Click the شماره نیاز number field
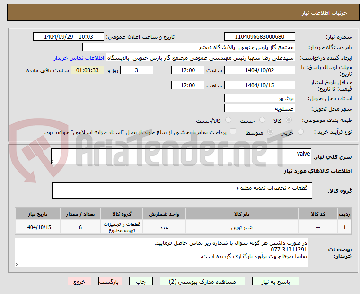360x294 pixels. coord(259,37)
